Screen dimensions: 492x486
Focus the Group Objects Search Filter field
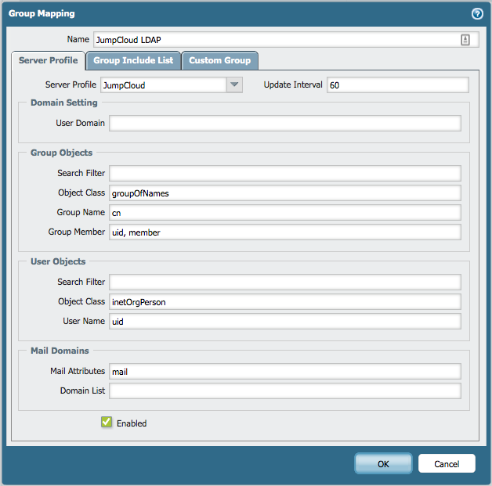pos(284,173)
